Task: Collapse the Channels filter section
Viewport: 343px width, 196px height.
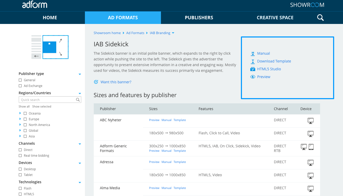Action: click(80, 144)
